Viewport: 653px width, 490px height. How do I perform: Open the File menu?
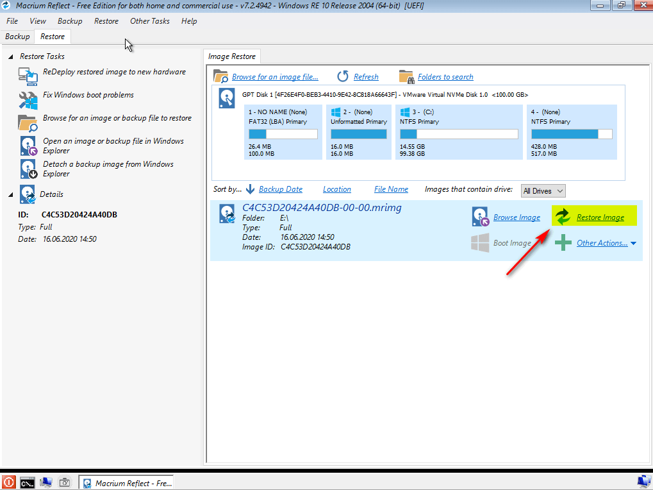point(12,21)
